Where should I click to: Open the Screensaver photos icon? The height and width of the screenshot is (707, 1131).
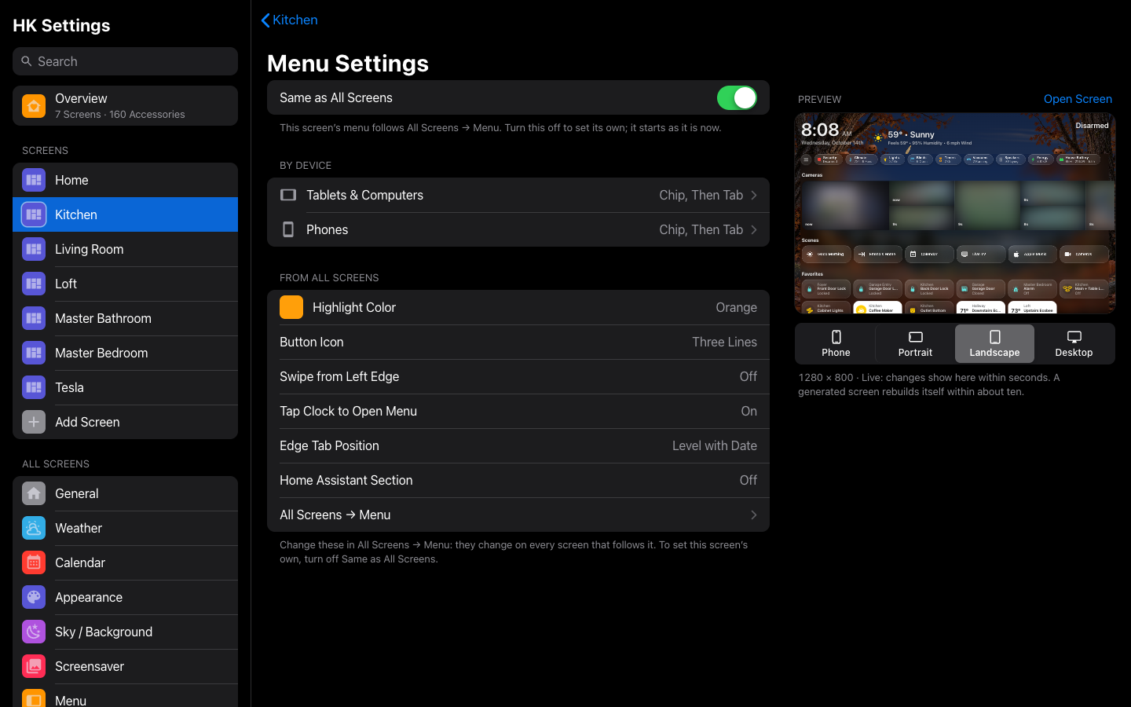pyautogui.click(x=34, y=666)
